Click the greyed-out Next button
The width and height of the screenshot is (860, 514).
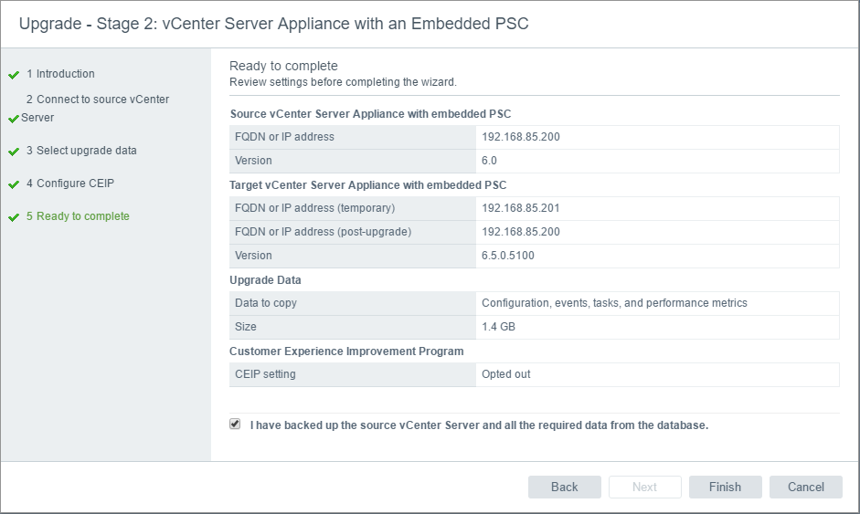(644, 487)
